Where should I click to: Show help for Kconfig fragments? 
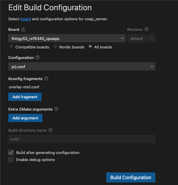point(46,78)
